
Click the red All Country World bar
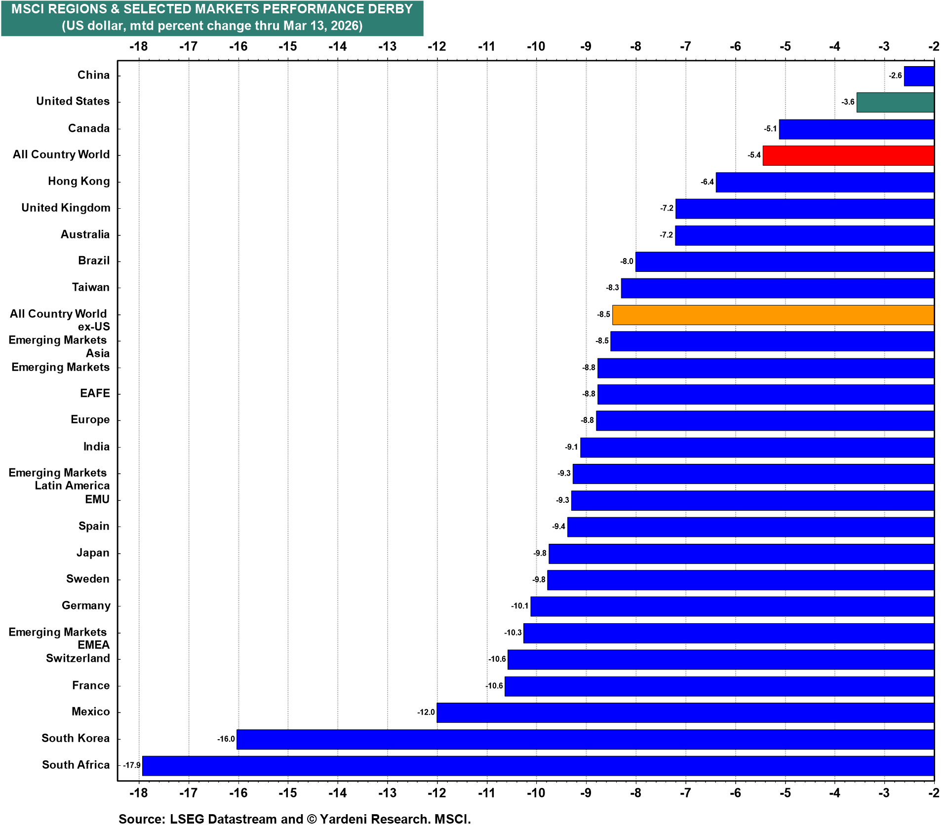point(848,155)
